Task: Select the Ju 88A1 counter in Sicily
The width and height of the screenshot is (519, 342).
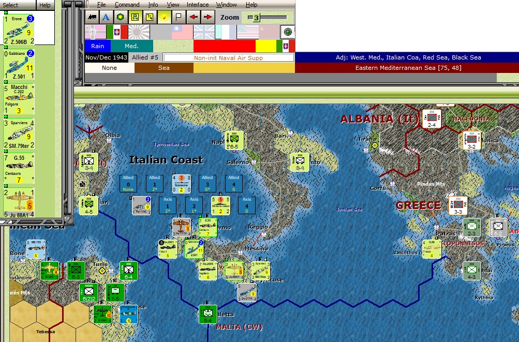Action: [x=234, y=271]
